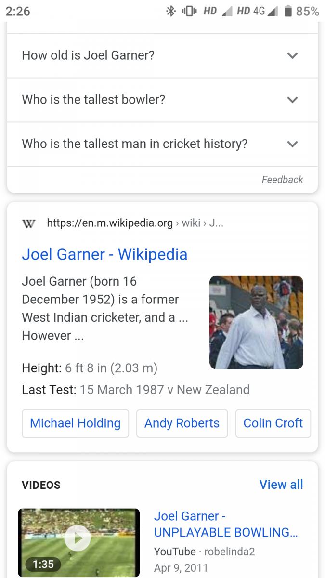
Task: Select the Michael Holding chip
Action: 75,423
